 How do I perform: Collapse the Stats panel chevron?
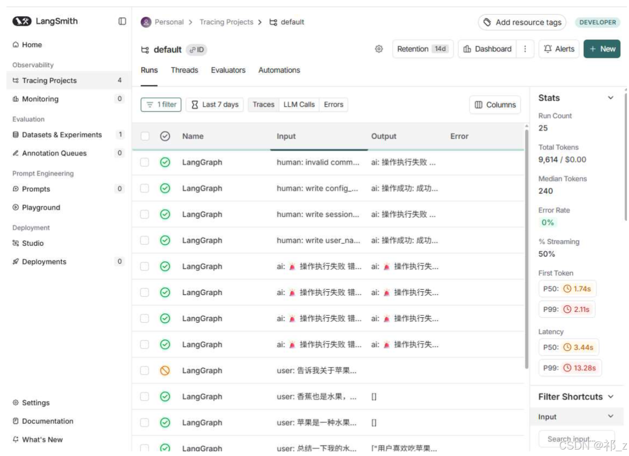point(611,98)
